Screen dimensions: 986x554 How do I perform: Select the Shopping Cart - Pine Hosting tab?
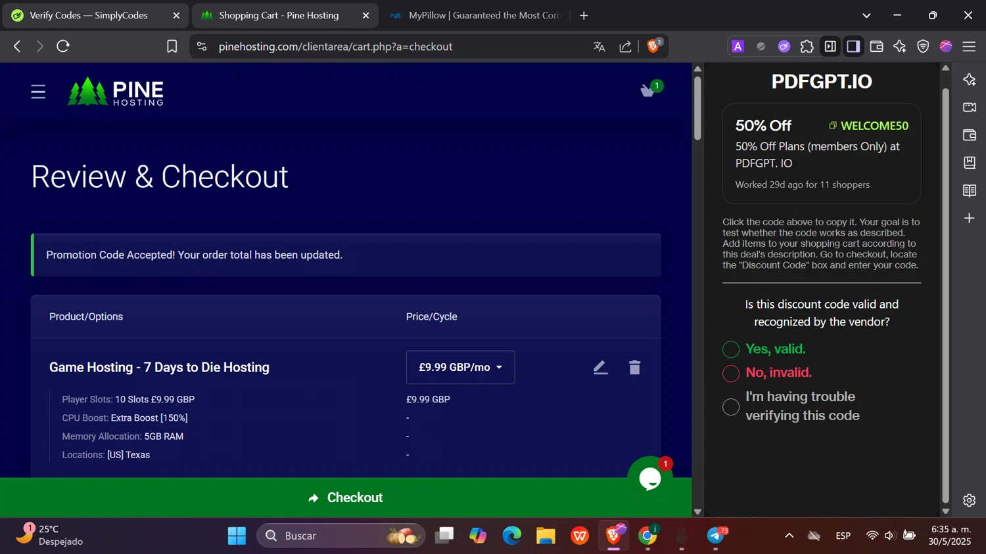point(285,15)
